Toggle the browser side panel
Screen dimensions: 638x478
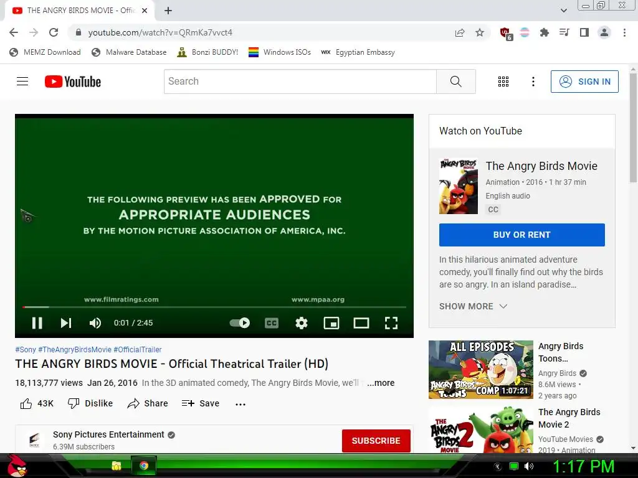[x=584, y=32]
